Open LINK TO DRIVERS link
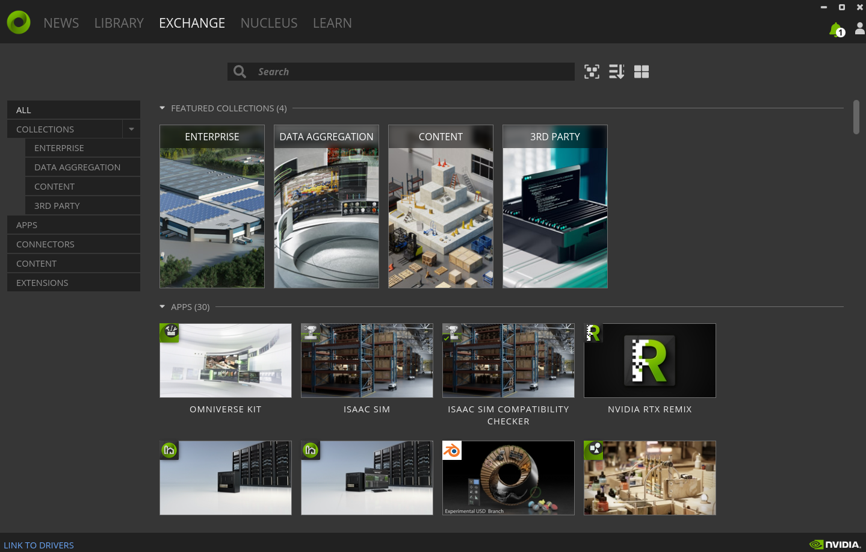Image resolution: width=866 pixels, height=552 pixels. pos(39,545)
